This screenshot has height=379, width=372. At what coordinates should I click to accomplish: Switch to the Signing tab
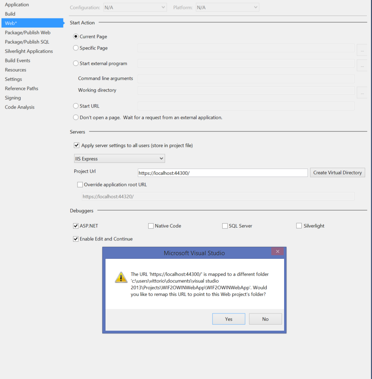point(13,98)
